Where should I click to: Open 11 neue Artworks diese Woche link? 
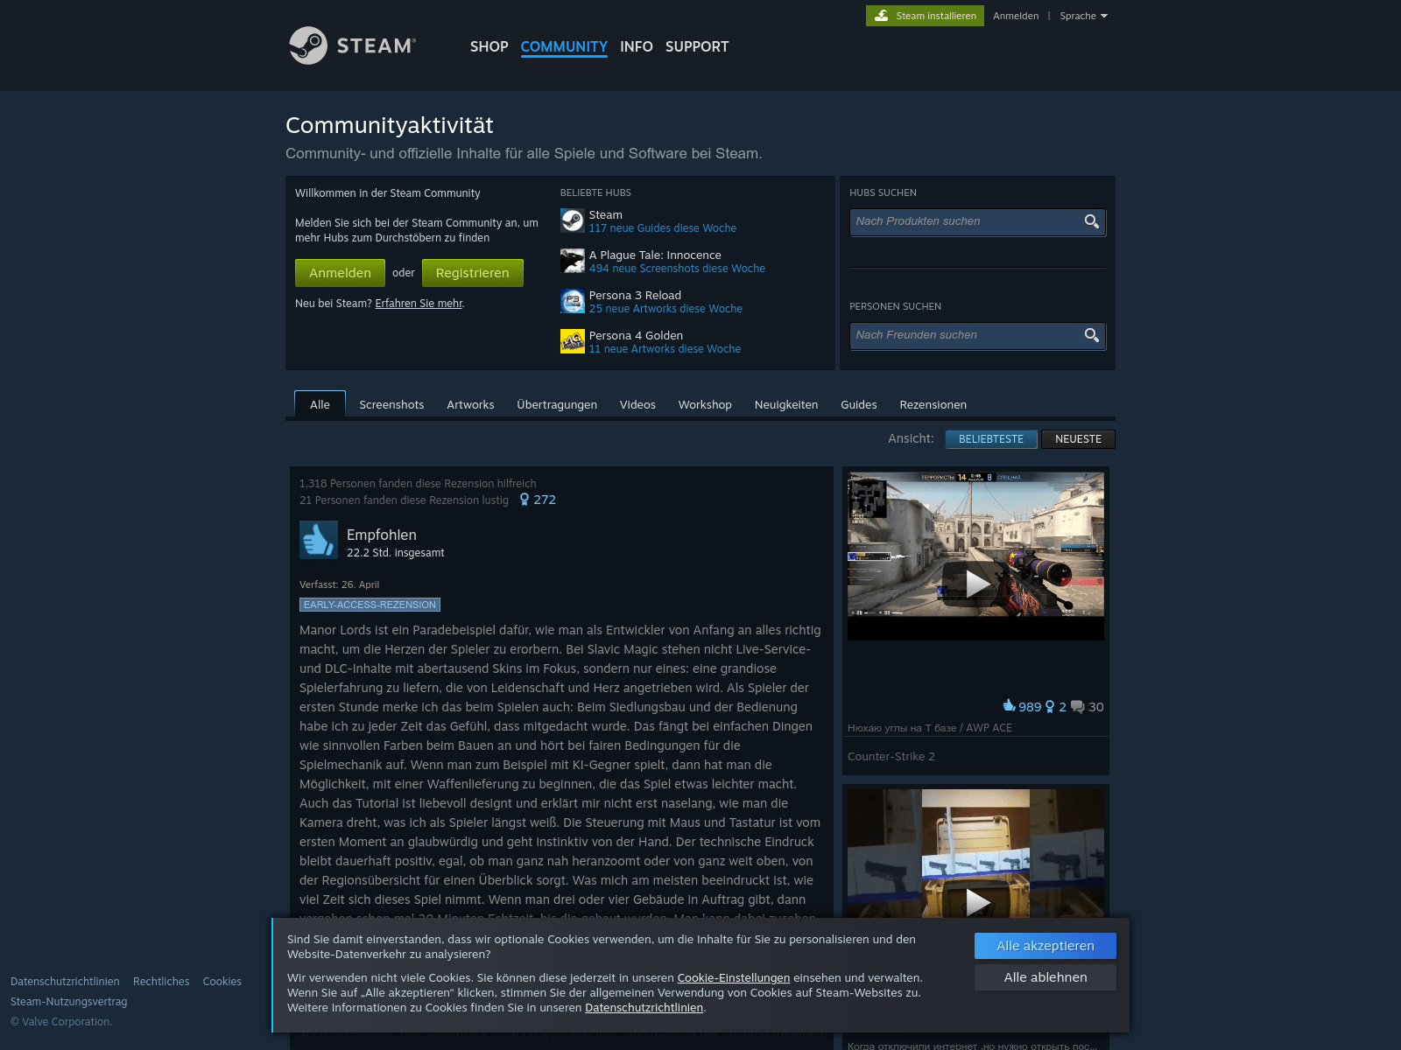click(x=665, y=349)
